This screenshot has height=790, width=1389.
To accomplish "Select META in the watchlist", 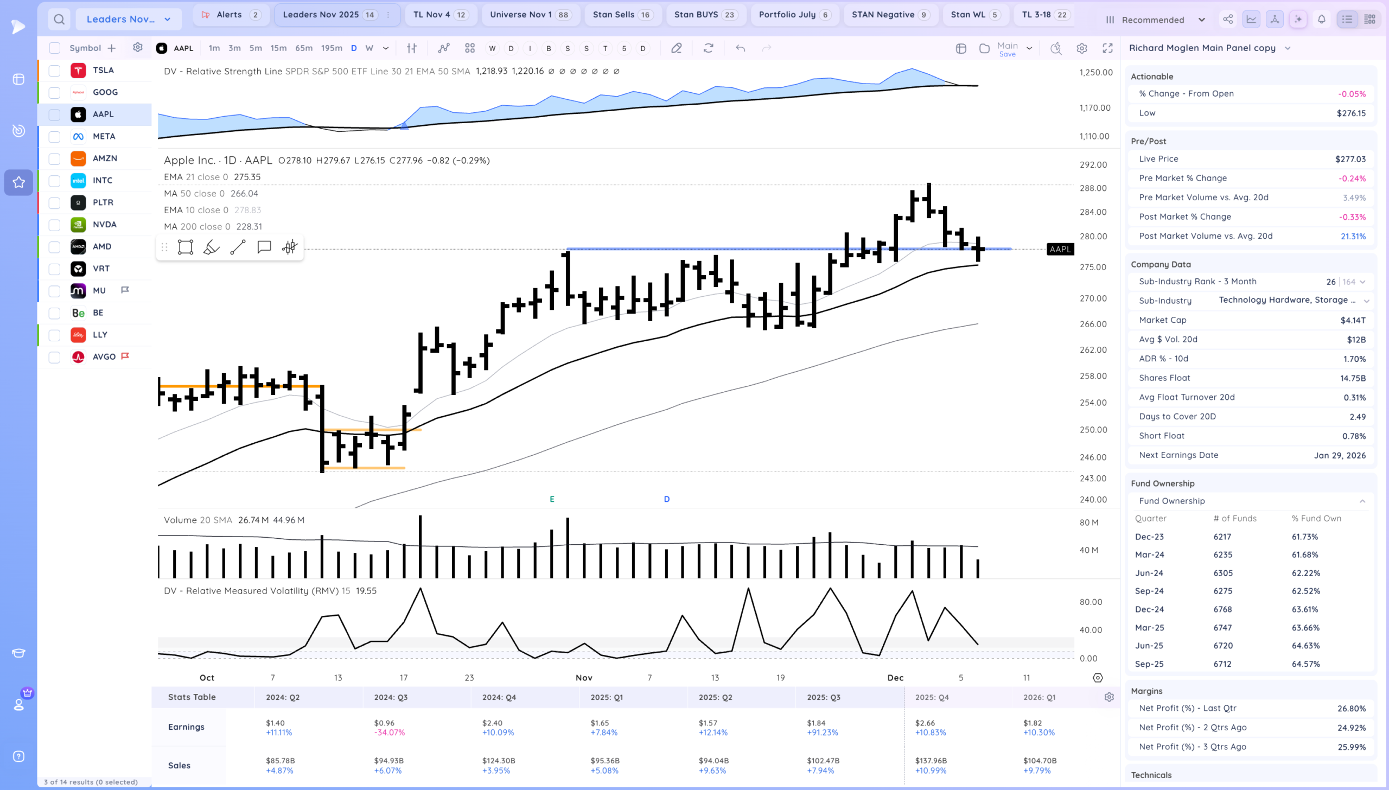I will point(104,136).
